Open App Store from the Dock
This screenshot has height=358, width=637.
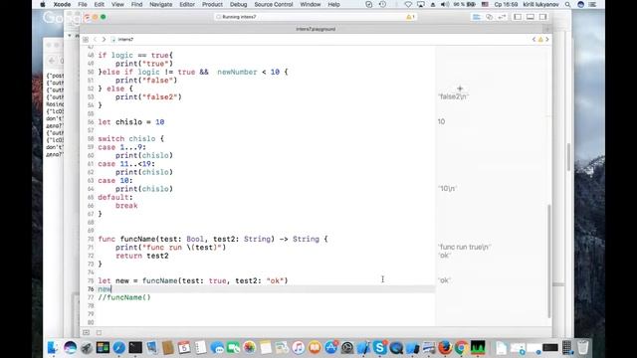(331, 347)
